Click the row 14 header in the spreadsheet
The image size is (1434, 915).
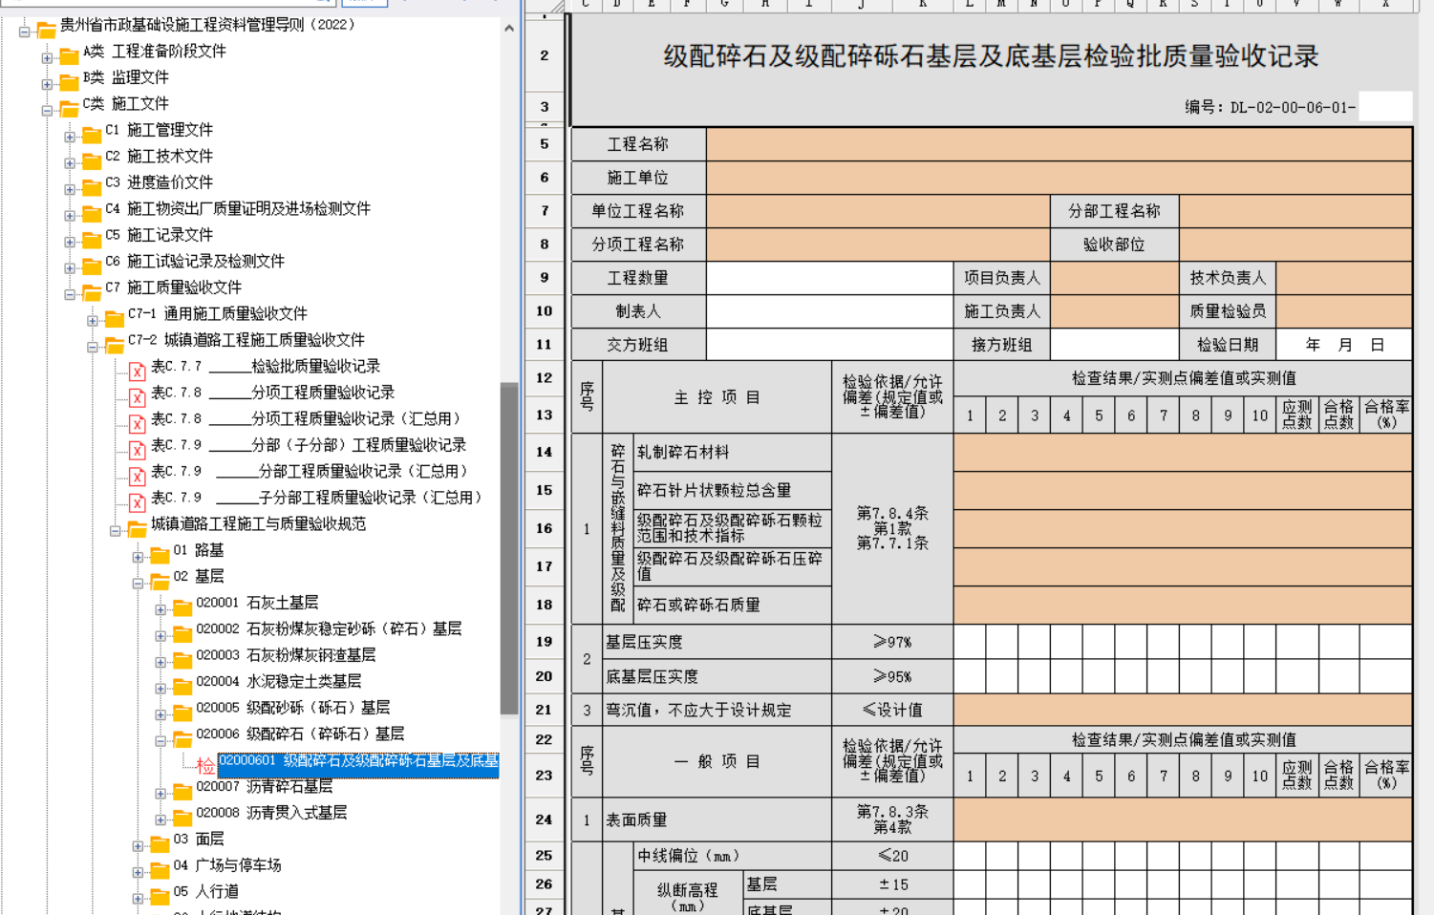[544, 452]
